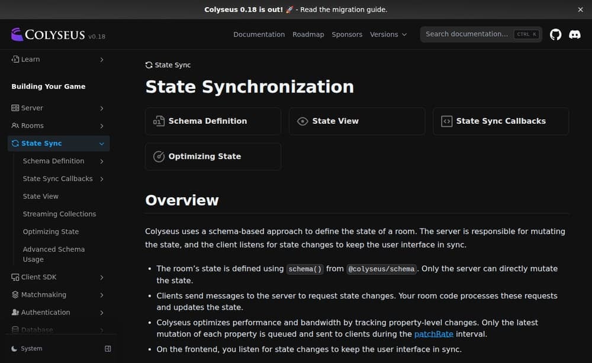Click the Server sidebar icon
592x363 pixels.
click(x=15, y=108)
